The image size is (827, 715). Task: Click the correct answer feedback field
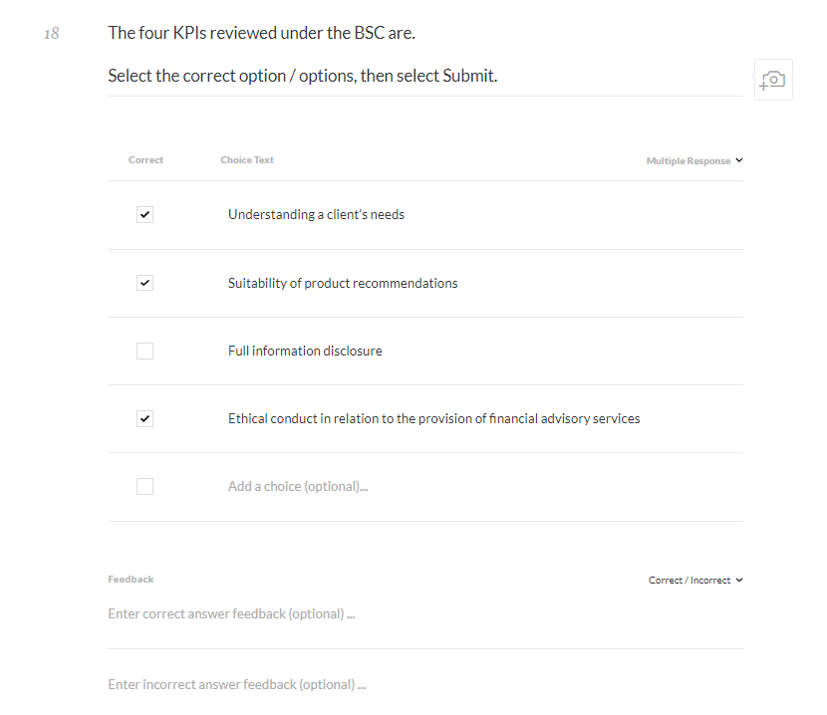click(x=231, y=614)
